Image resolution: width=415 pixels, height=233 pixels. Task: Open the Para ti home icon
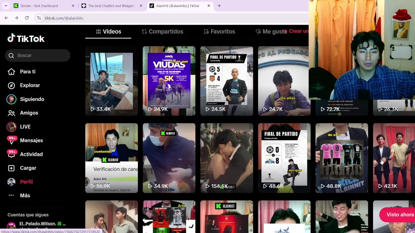pyautogui.click(x=11, y=72)
